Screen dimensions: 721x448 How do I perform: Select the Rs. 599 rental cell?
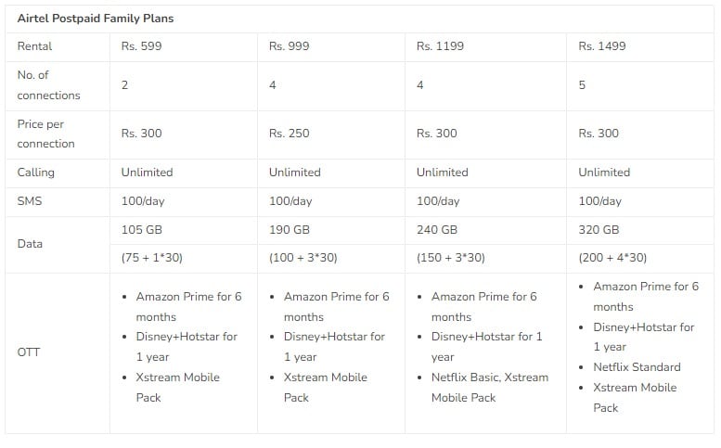(x=141, y=46)
